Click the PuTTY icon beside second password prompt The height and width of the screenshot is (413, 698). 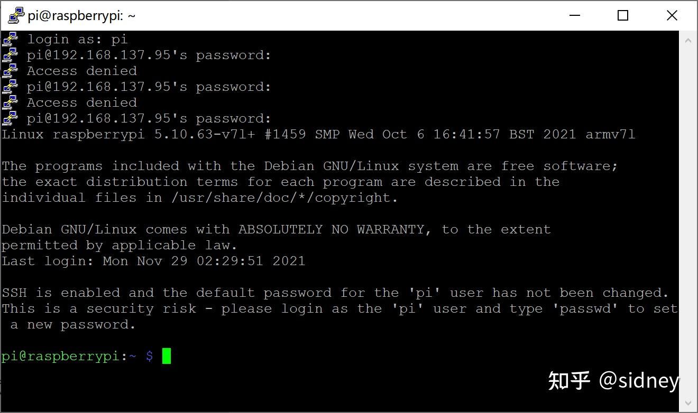click(10, 87)
